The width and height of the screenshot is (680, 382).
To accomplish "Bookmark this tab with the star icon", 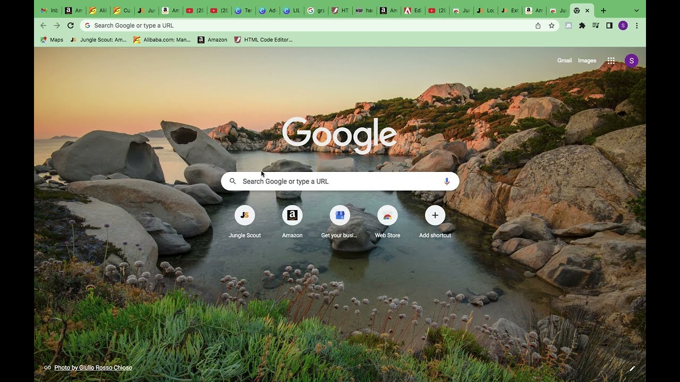I will 551,25.
